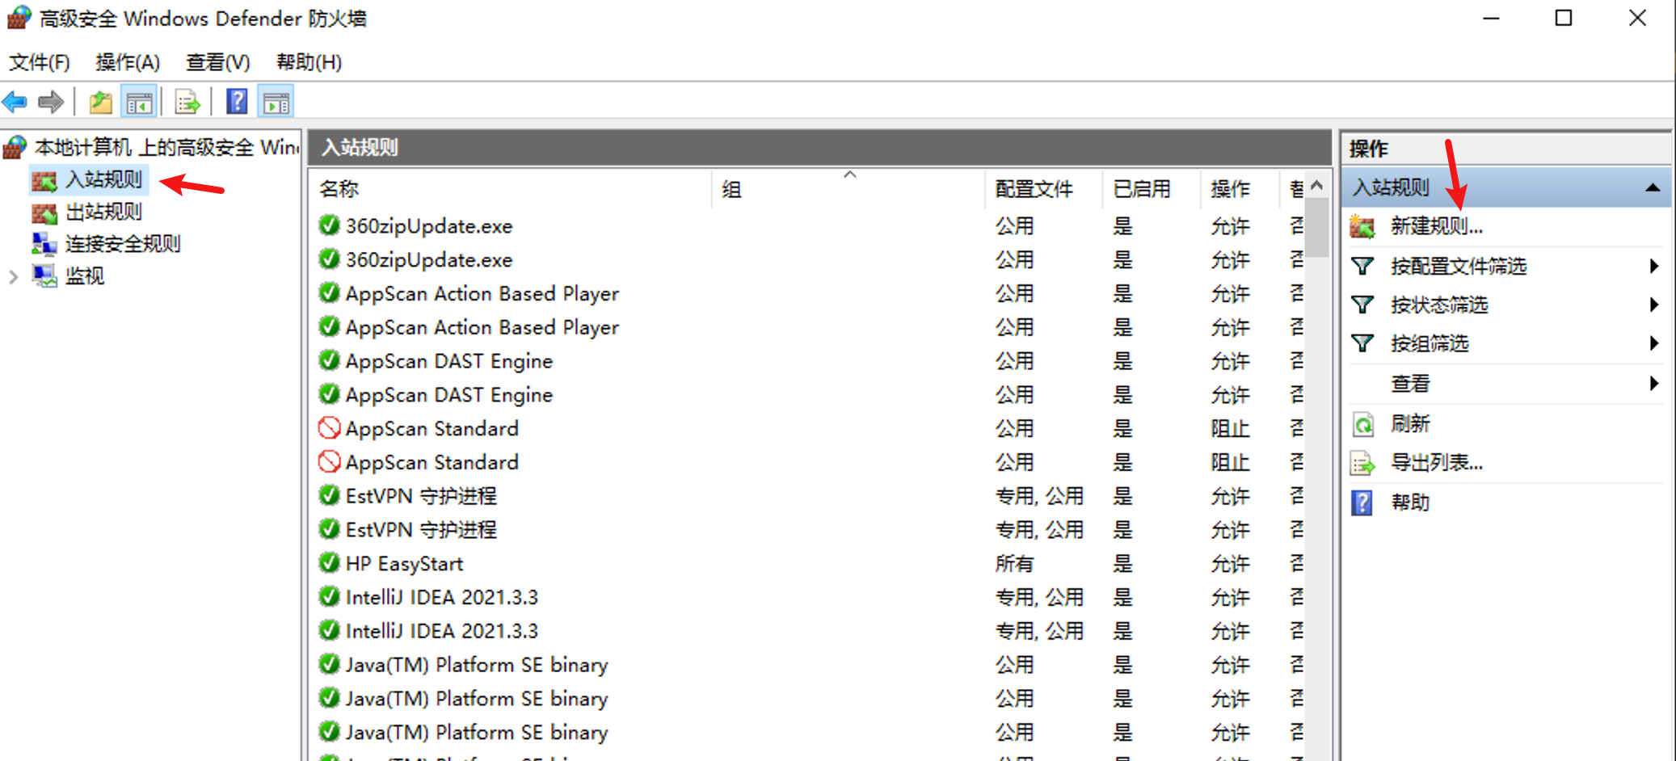Select 连接安全规则 in the tree

pos(123,244)
